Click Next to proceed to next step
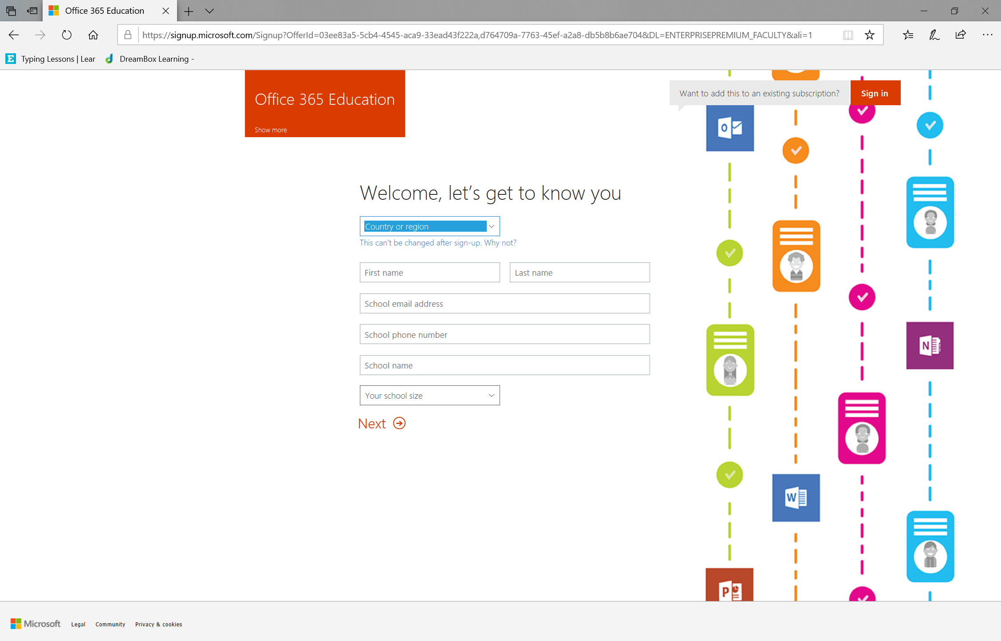This screenshot has width=1001, height=641. (x=382, y=423)
